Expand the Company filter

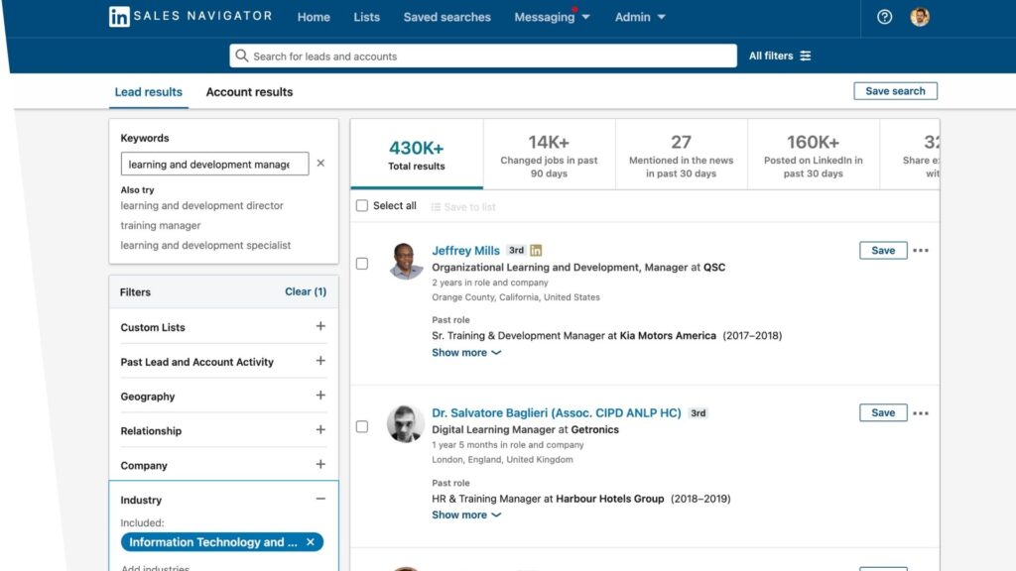click(320, 464)
